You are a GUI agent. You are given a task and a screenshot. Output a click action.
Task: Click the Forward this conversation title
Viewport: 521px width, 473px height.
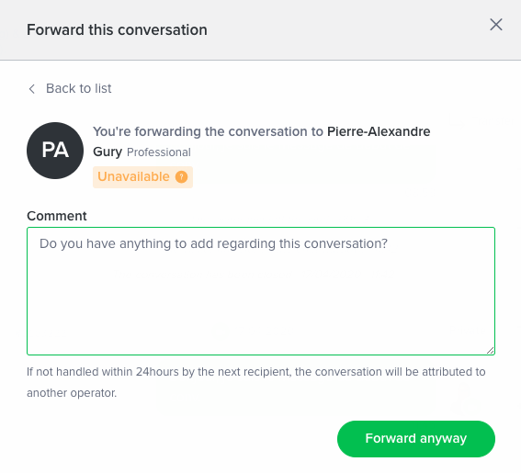(117, 30)
